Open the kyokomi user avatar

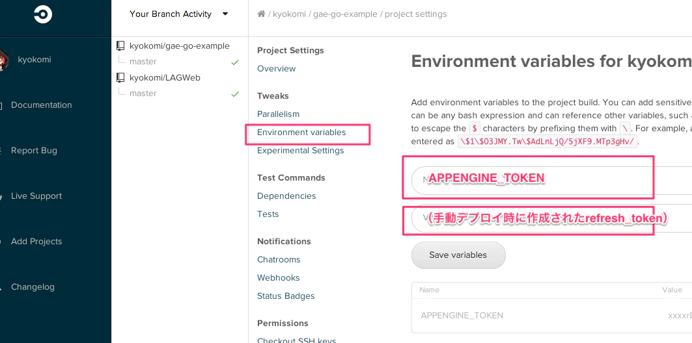(4, 60)
